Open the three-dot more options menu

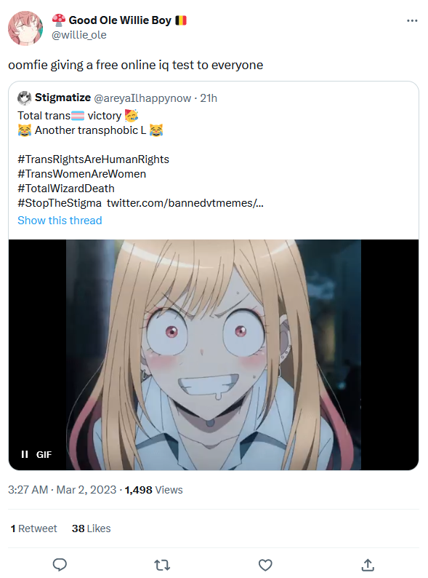(412, 20)
